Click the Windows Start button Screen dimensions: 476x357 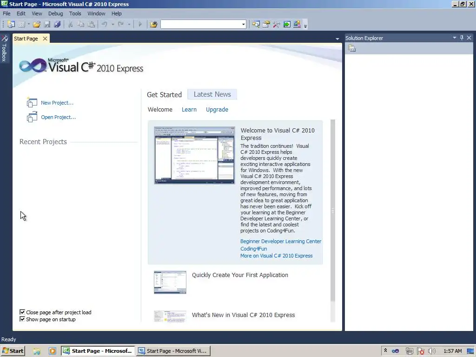(x=13, y=351)
